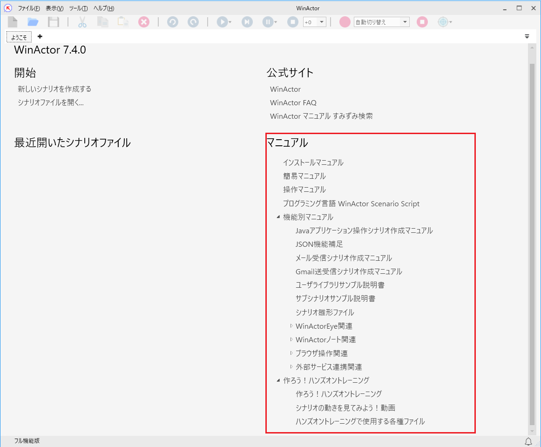Open Gmail送受信シナリオ作成マニュアル

[349, 271]
